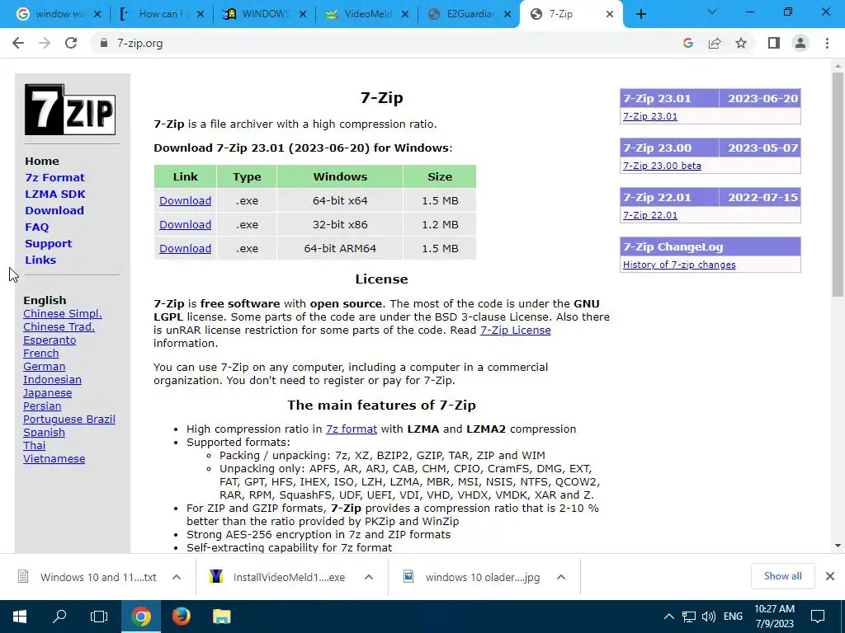Close the E2Guardian tab

[x=507, y=15]
